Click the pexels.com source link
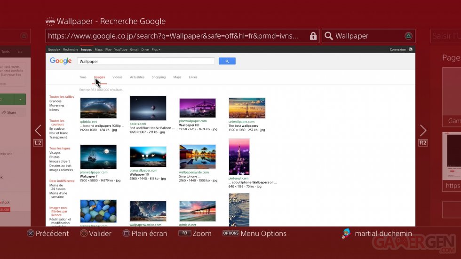The width and height of the screenshot is (461, 259). (137, 124)
